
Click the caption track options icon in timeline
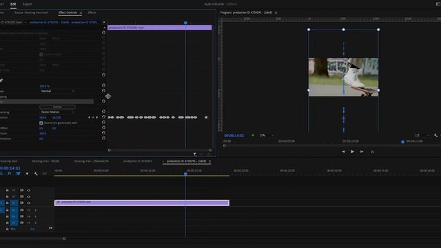pyautogui.click(x=44, y=174)
